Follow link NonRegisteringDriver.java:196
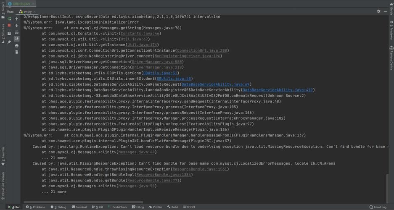 [188, 56]
